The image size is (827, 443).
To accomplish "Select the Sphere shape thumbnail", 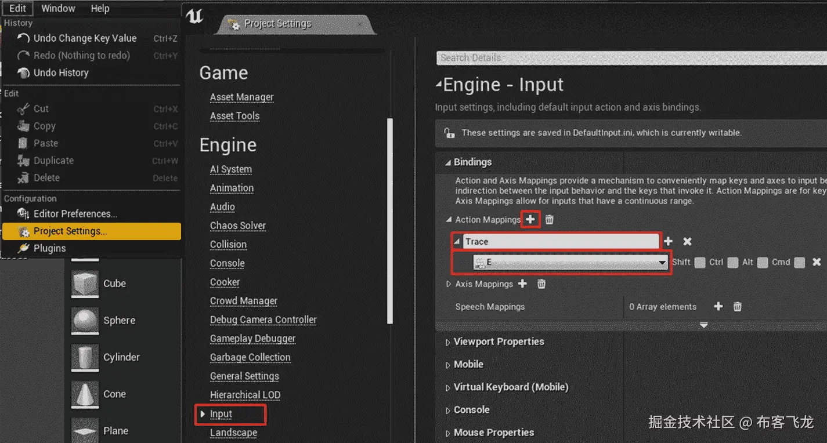I will (x=85, y=321).
